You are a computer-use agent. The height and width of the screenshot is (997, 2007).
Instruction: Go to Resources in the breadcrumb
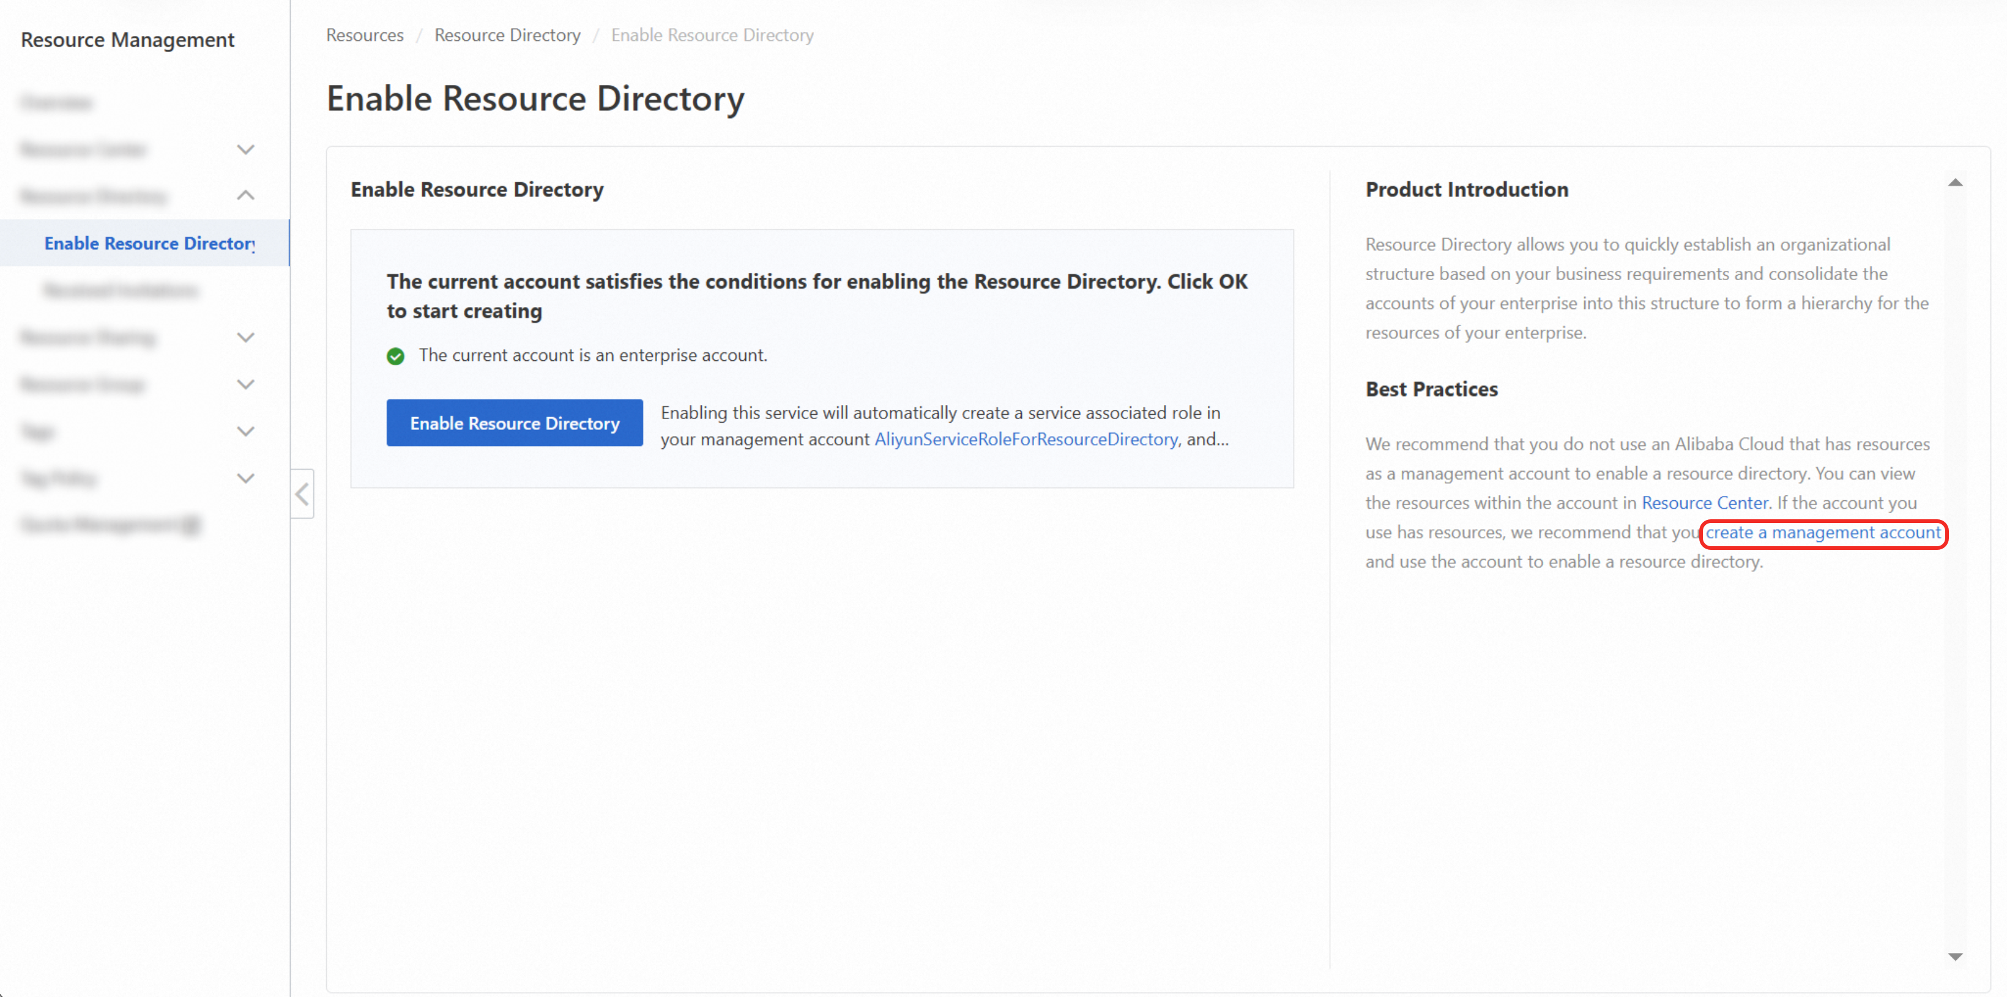click(365, 35)
